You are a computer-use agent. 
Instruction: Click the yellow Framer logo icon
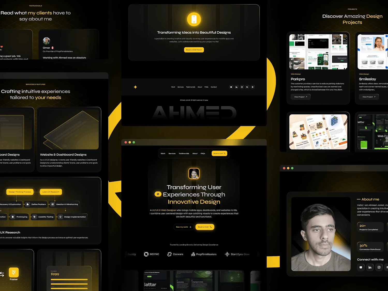(14, 272)
